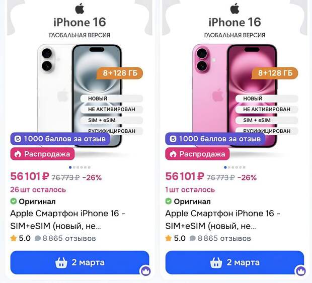Click pink iPhone 16 product image
Image resolution: width=312 pixels, height=283 pixels.
[235, 96]
